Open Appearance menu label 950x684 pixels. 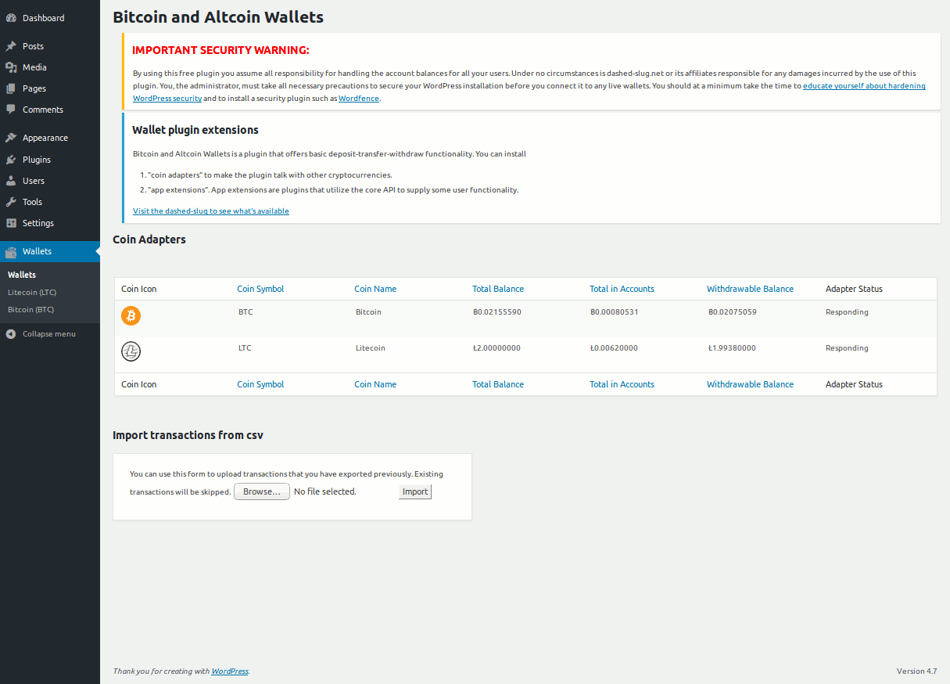tap(45, 138)
